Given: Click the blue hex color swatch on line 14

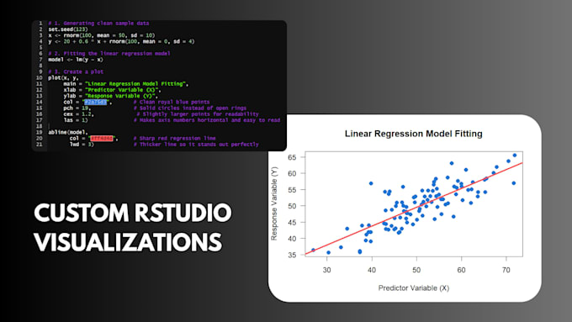Looking at the screenshot, I should 96,102.
